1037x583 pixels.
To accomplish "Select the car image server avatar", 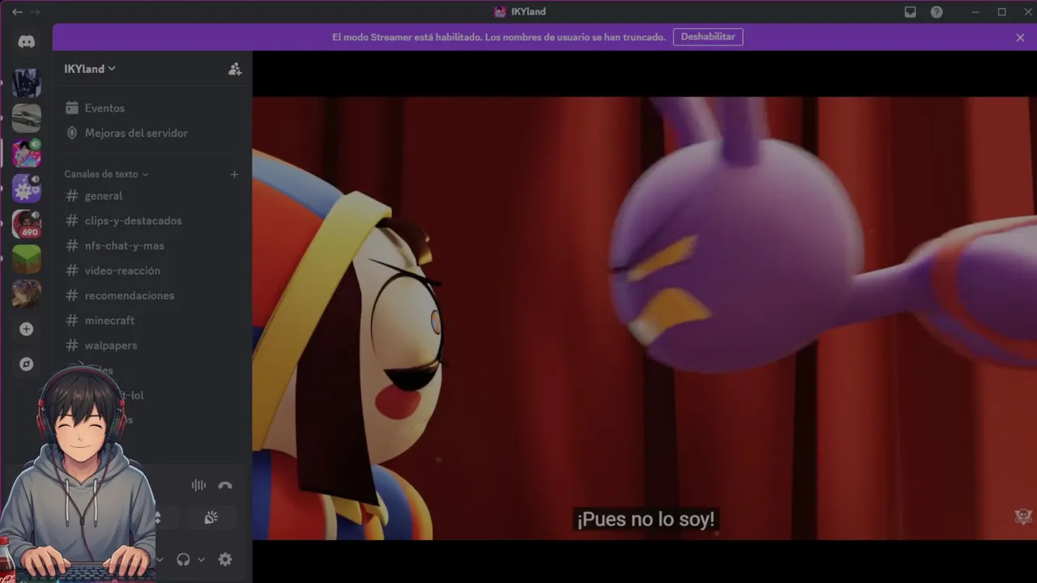I will (27, 118).
